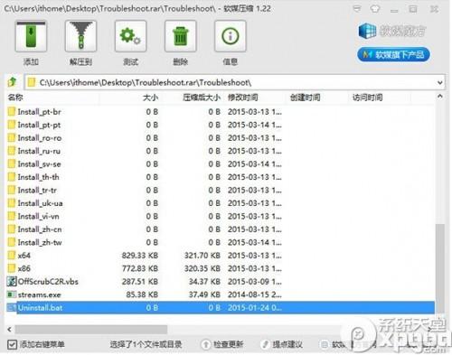
Task: Close the 软媒压缩 window
Action: point(434,9)
